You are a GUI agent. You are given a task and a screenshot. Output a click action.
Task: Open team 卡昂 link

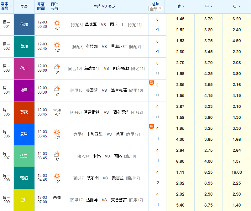click(97, 156)
